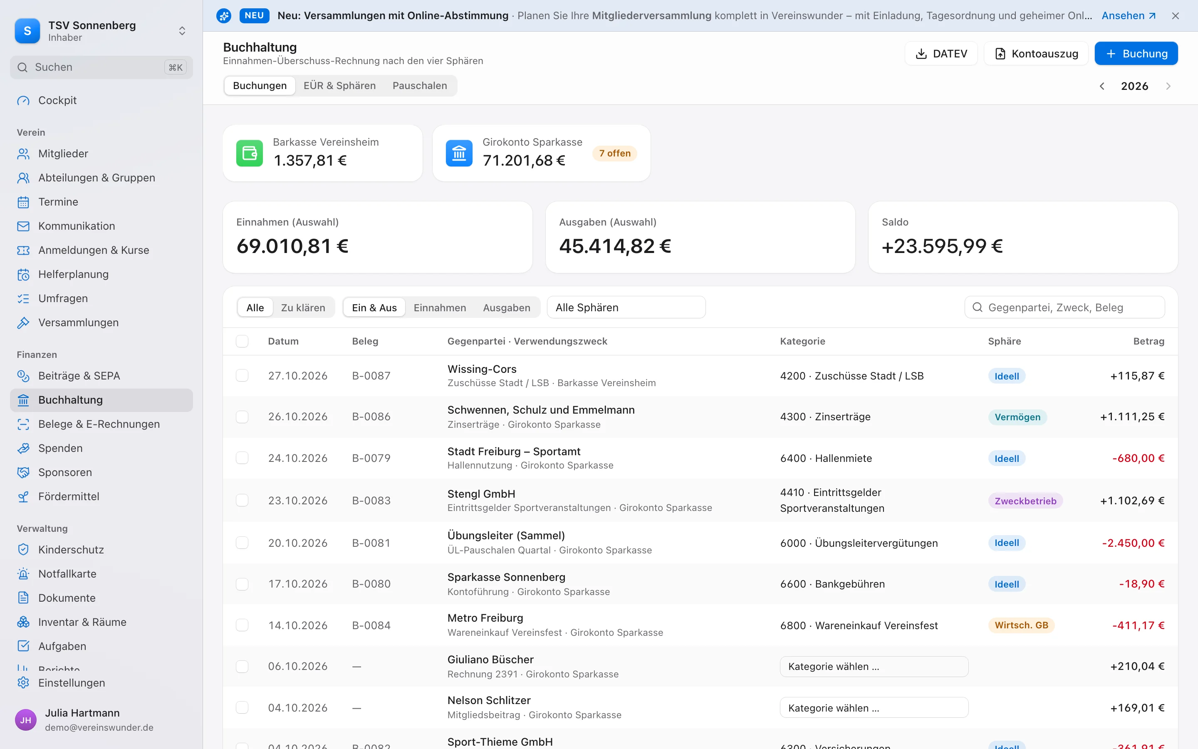Click the sidebar Suchen search field
The height and width of the screenshot is (749, 1198).
tap(101, 67)
